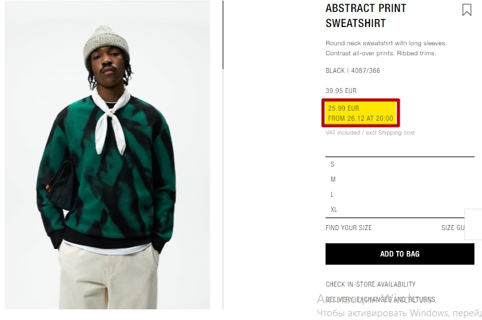Click the round neck sweatshirt description text
Image resolution: width=482 pixels, height=320 pixels.
[386, 48]
